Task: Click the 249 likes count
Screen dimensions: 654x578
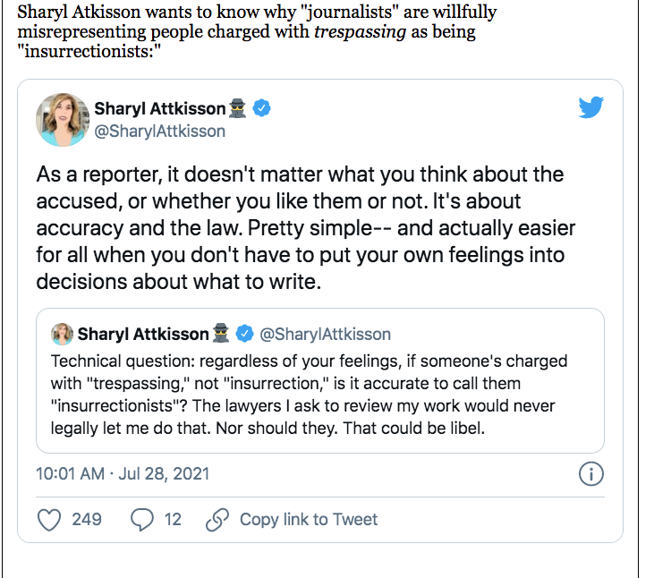Action: pyautogui.click(x=87, y=520)
